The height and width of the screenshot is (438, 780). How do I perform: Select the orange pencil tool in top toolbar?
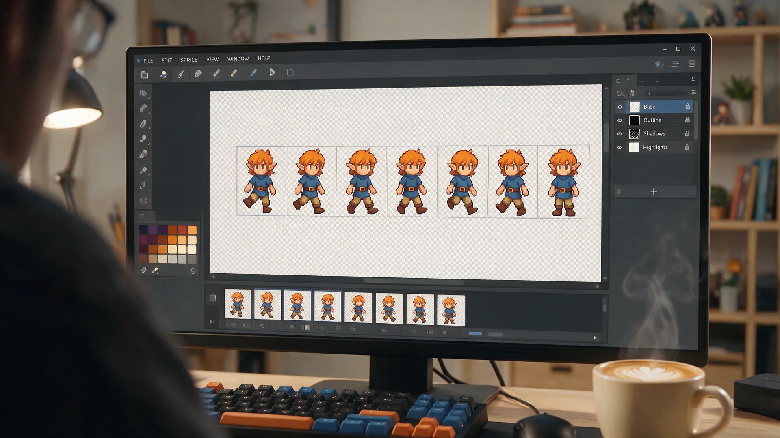click(x=234, y=73)
